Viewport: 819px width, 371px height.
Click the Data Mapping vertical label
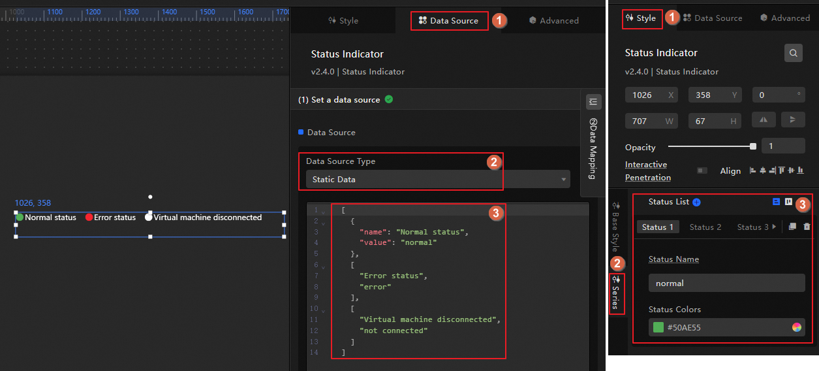(x=593, y=148)
